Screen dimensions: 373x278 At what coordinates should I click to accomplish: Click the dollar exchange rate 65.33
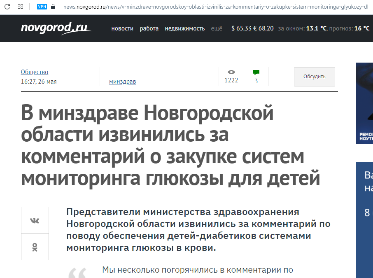tap(241, 28)
